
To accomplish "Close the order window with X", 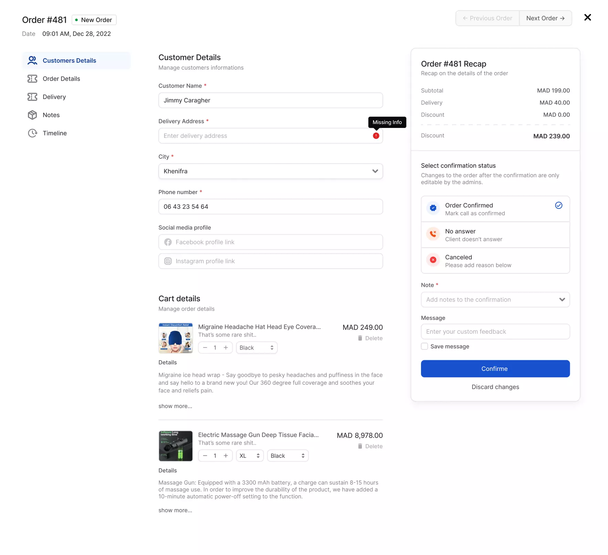I will coord(587,18).
